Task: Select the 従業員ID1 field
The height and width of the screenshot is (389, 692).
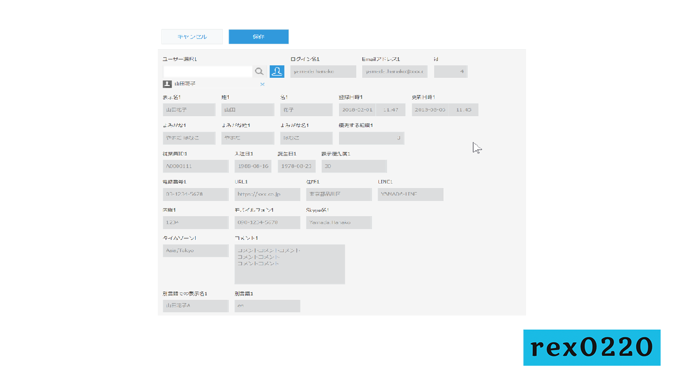Action: click(x=196, y=166)
